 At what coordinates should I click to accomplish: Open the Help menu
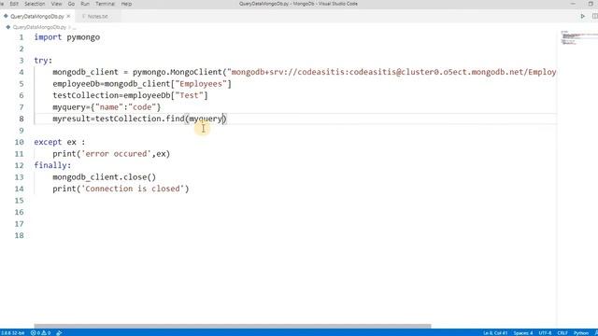[126, 4]
